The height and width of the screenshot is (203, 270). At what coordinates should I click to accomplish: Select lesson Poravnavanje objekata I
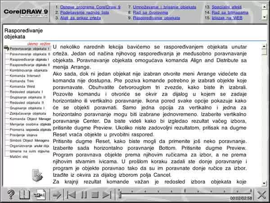(29, 49)
